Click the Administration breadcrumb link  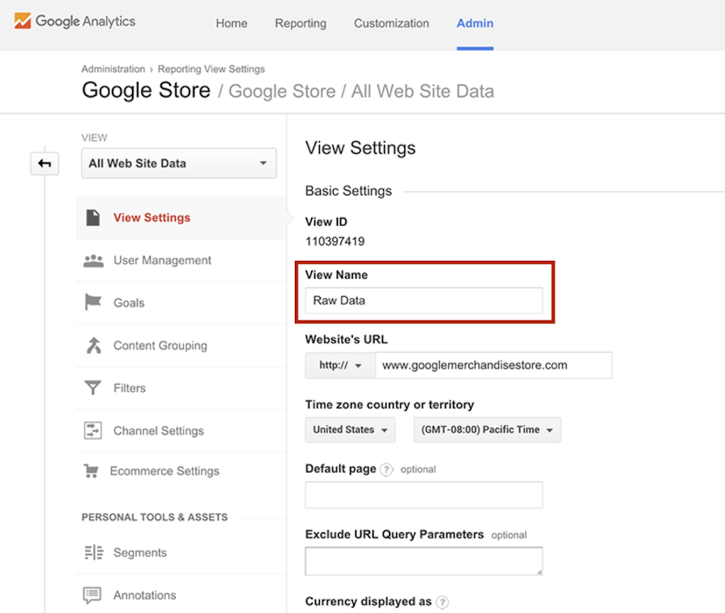[x=113, y=69]
